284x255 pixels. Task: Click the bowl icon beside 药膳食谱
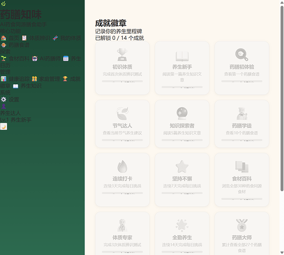(4, 45)
